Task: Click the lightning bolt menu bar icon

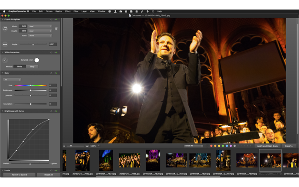Action: click(148, 11)
